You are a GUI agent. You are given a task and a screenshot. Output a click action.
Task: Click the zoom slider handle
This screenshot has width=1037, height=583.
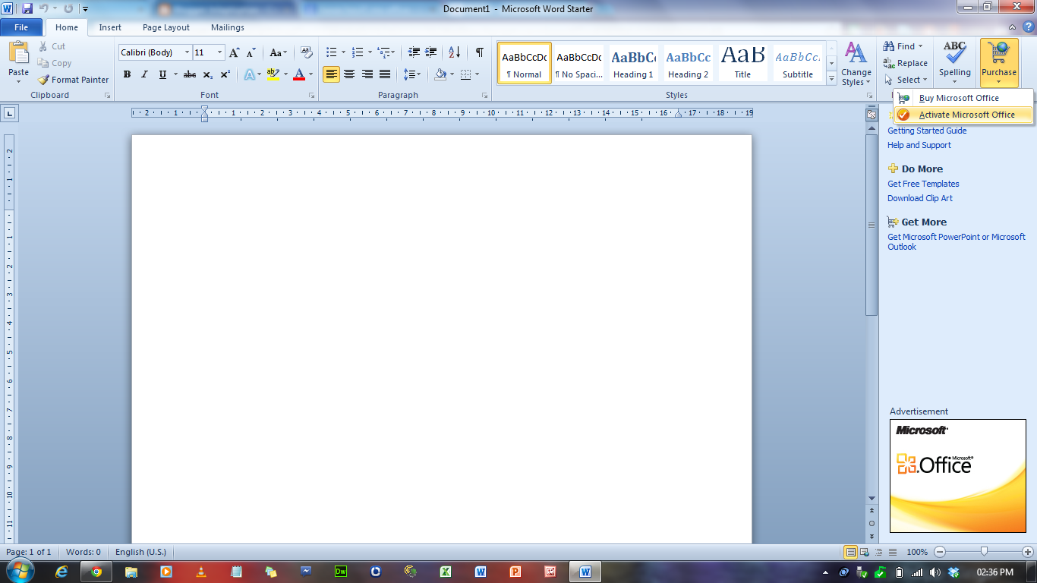[x=984, y=552]
